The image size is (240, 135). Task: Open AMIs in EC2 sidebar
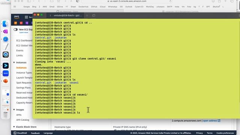click(19, 115)
